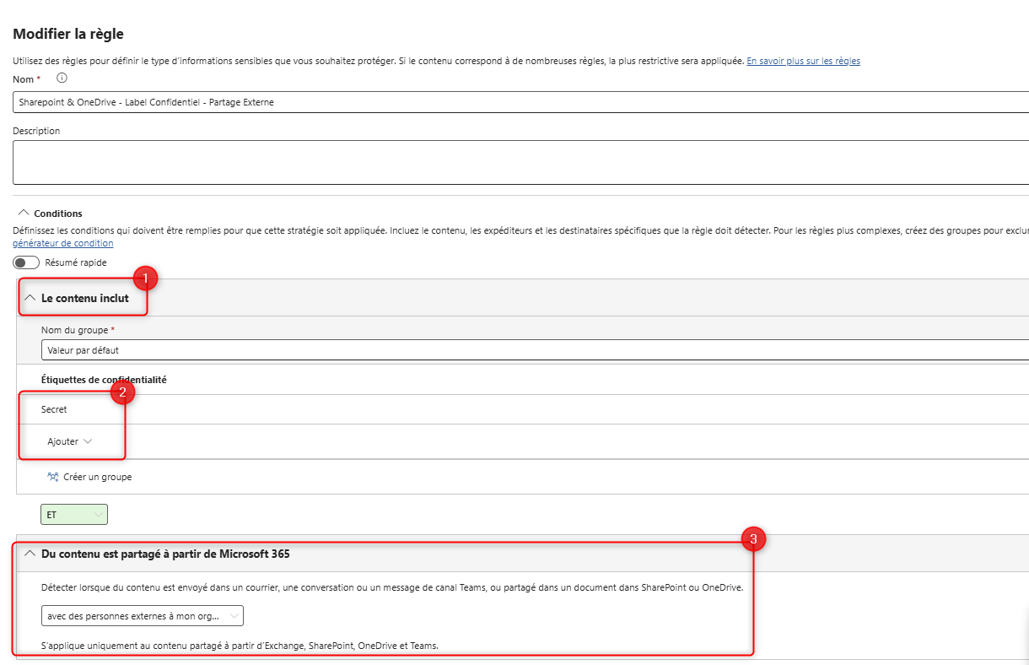This screenshot has height=665, width=1029.
Task: Click inside the Description text area
Action: click(506, 162)
